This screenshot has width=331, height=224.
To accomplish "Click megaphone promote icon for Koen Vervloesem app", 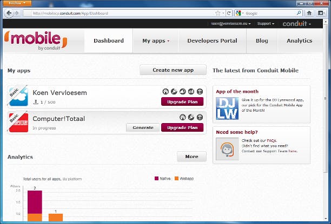I will point(183,91).
